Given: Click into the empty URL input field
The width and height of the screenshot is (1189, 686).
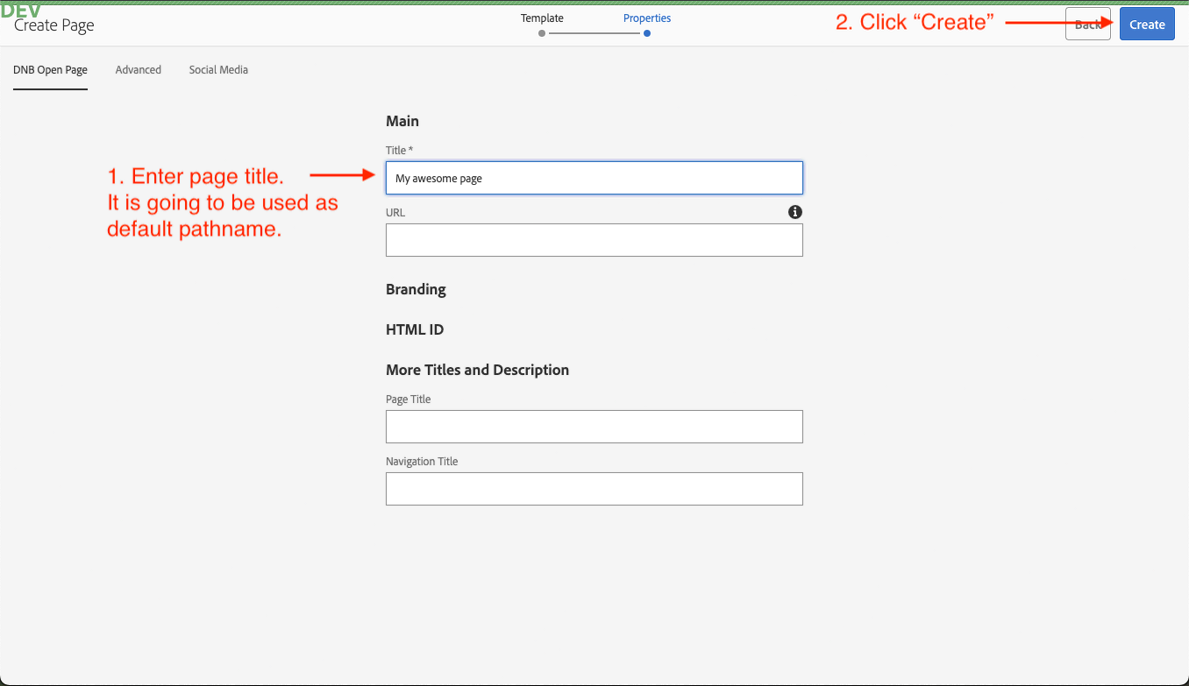Looking at the screenshot, I should coord(594,240).
